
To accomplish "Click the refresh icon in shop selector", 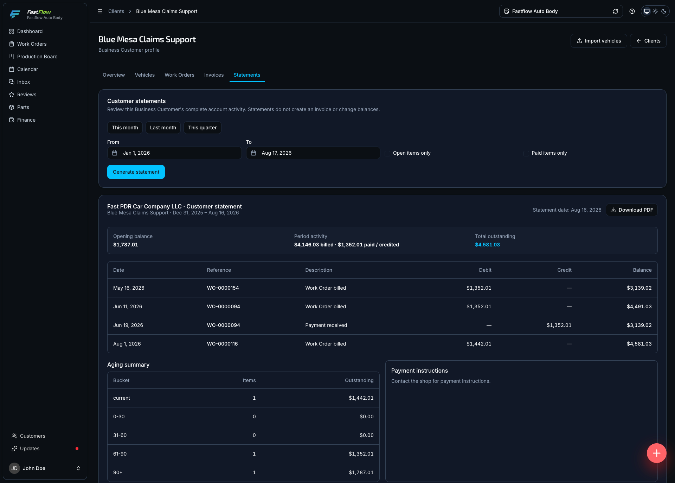I will (x=616, y=11).
